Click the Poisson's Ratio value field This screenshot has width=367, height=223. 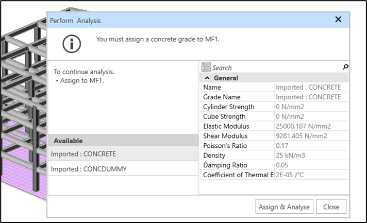(311, 146)
